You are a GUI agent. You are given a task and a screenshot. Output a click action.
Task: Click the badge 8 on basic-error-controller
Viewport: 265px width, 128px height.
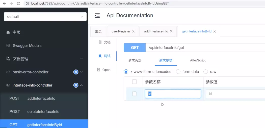76,72
